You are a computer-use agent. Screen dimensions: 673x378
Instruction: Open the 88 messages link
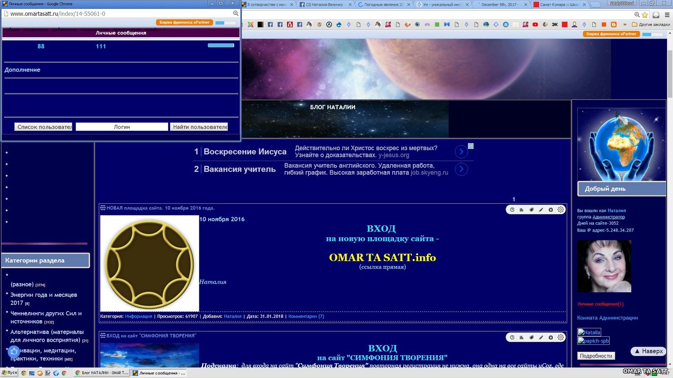pyautogui.click(x=41, y=46)
